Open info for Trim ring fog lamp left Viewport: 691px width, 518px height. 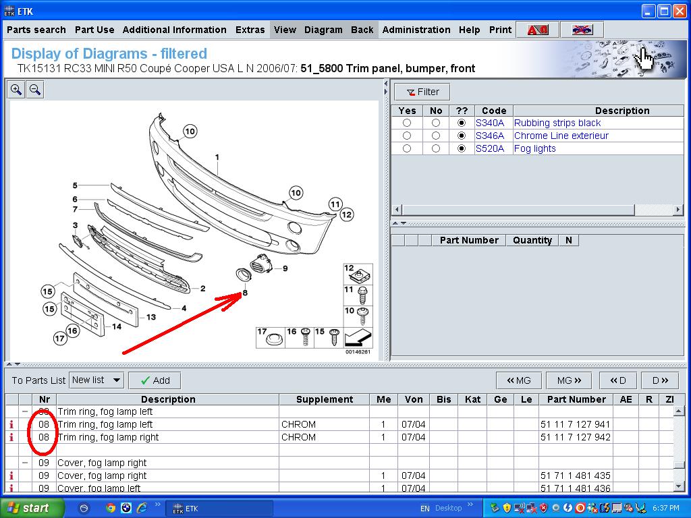coord(11,424)
